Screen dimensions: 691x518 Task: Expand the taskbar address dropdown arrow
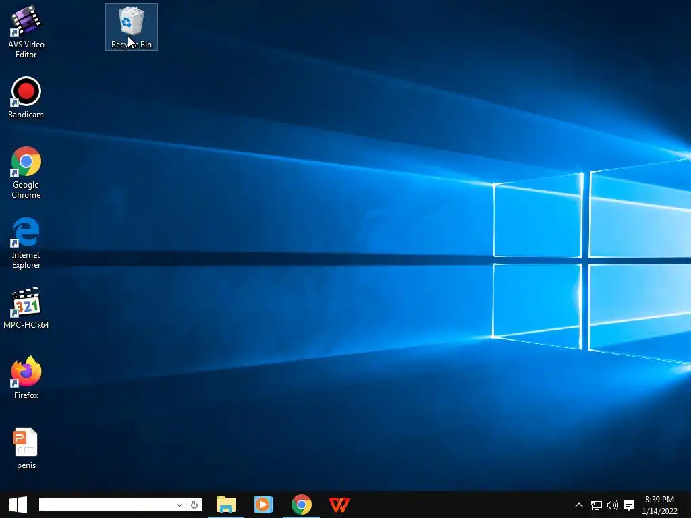coord(179,505)
